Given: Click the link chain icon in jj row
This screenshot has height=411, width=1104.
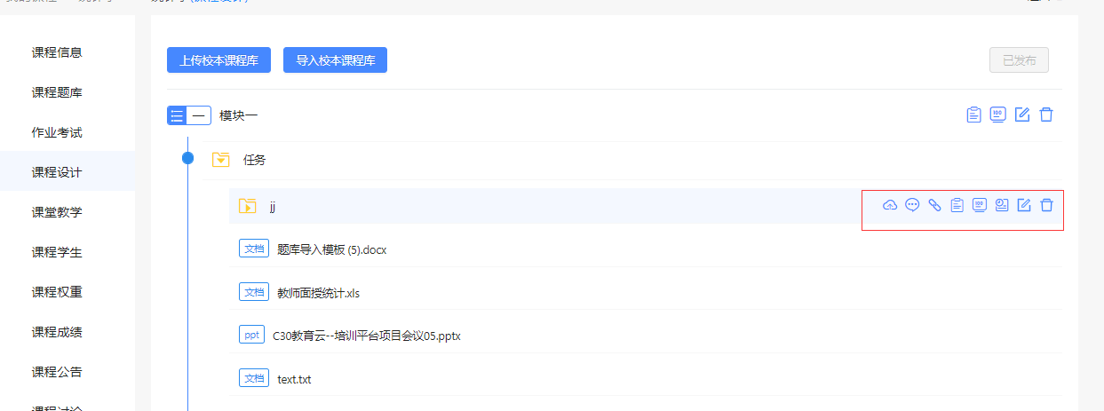Looking at the screenshot, I should click(x=934, y=205).
